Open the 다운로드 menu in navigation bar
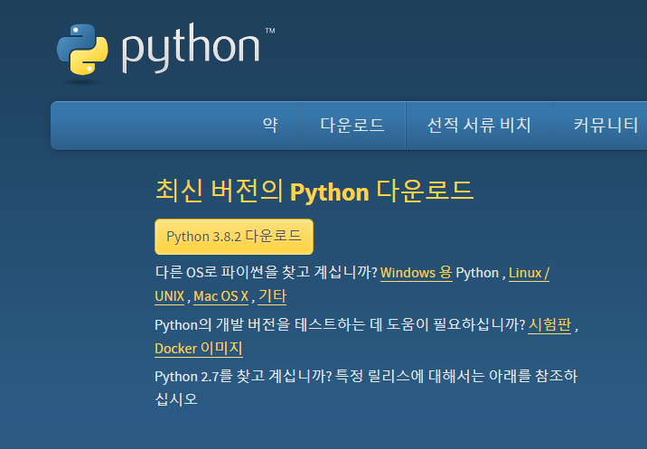647x449 pixels. tap(352, 125)
